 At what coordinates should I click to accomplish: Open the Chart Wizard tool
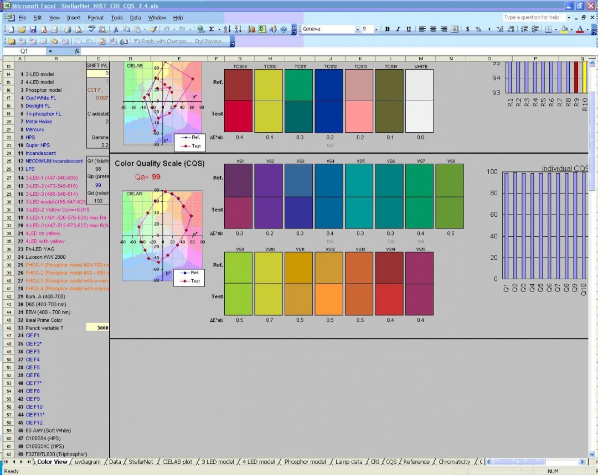pyautogui.click(x=251, y=29)
